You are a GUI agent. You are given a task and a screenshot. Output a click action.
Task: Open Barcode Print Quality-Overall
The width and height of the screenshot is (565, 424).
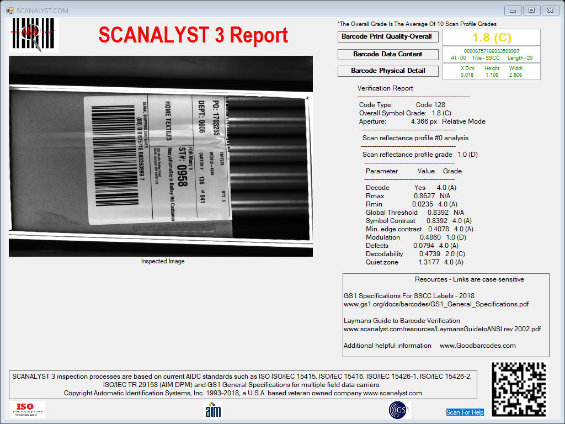(x=388, y=37)
